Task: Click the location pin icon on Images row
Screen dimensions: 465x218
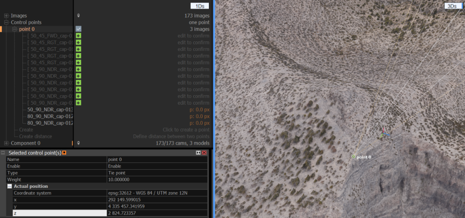Action: tap(78, 16)
